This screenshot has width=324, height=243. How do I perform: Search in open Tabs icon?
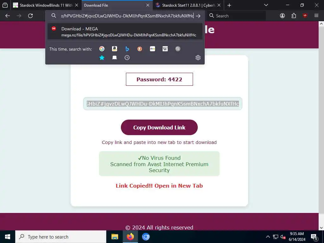[115, 58]
